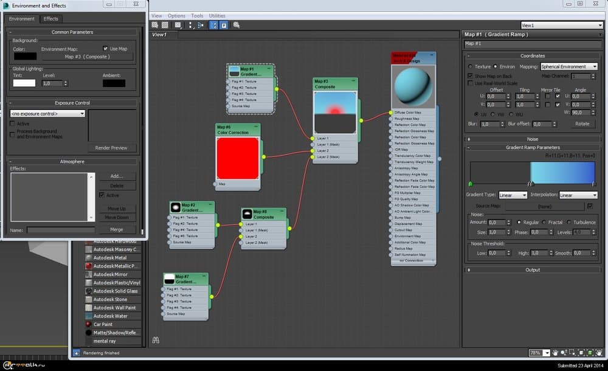Open the Utilities menu
Image resolution: width=608 pixels, height=371 pixels.
tap(217, 15)
